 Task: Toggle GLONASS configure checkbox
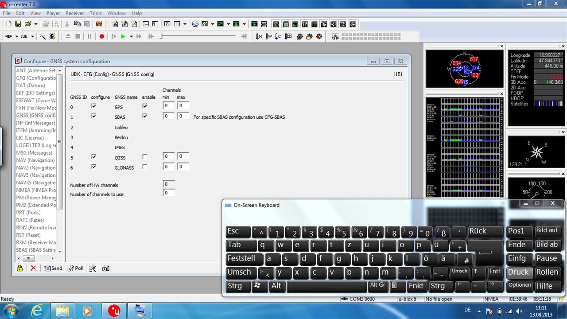(93, 167)
